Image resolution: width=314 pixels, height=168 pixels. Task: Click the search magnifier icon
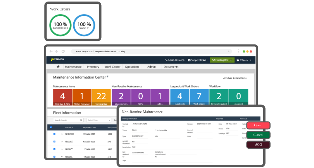(81, 120)
